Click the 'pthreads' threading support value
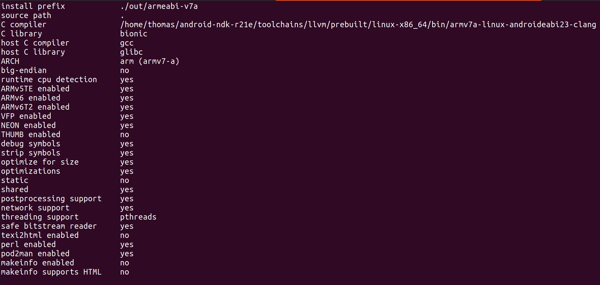The width and height of the screenshot is (600, 285). (138, 217)
